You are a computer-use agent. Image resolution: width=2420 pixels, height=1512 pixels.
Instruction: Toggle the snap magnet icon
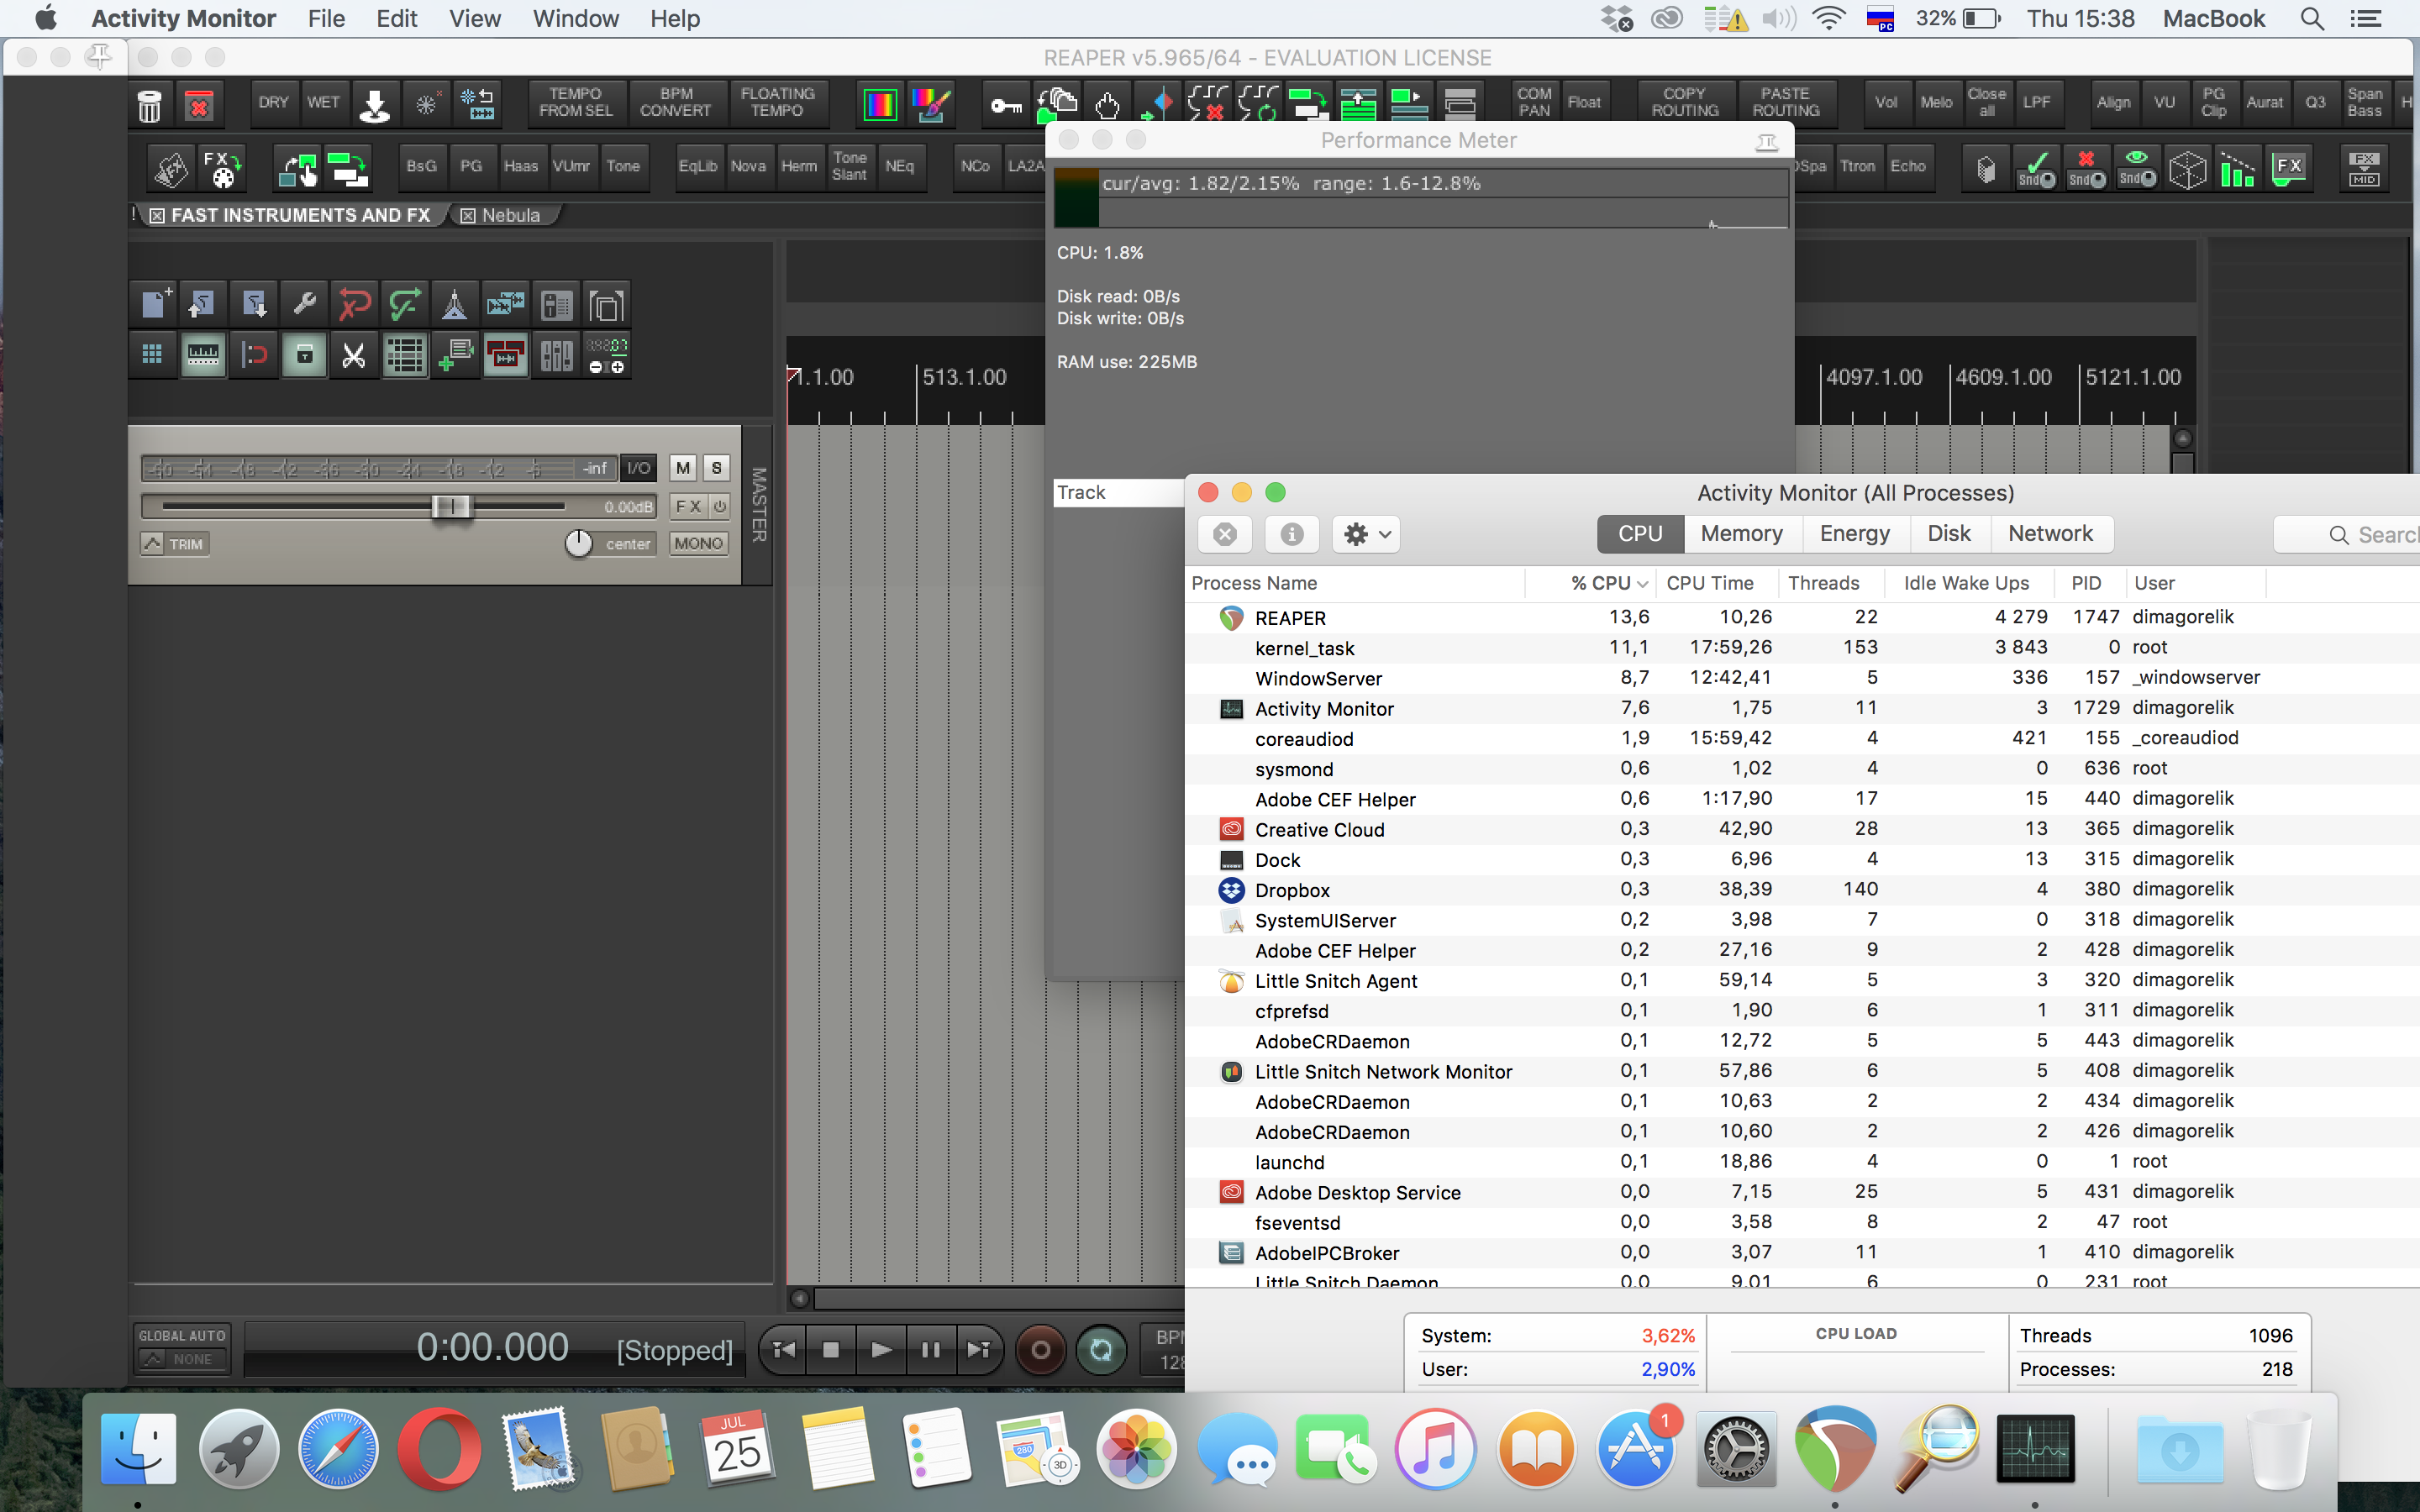point(254,355)
